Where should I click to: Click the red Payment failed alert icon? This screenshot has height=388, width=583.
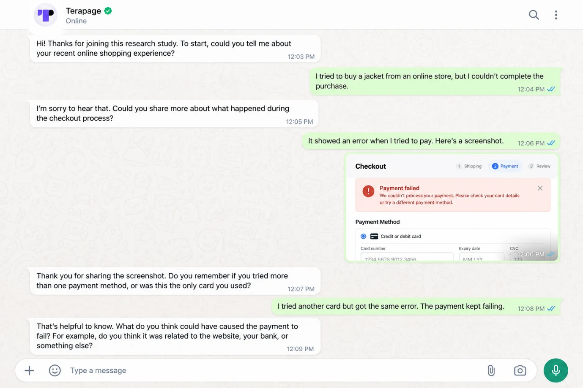coord(368,191)
